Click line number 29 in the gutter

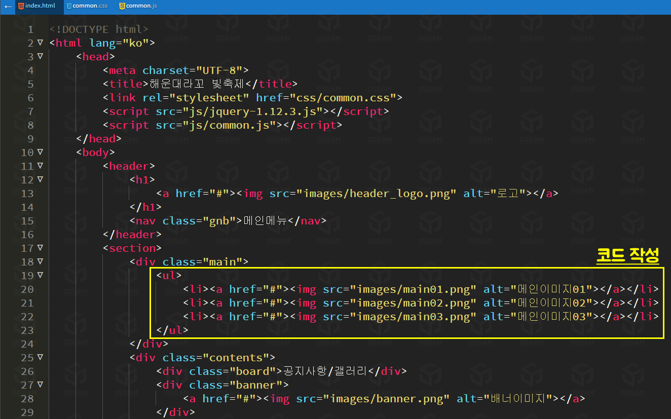[x=27, y=412]
